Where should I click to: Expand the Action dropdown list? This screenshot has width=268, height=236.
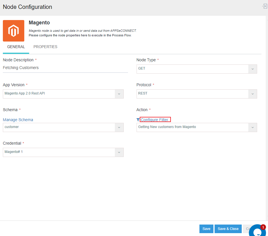[x=252, y=127]
